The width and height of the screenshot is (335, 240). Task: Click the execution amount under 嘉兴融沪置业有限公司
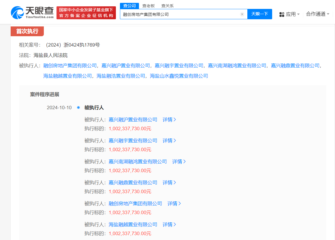point(130,129)
